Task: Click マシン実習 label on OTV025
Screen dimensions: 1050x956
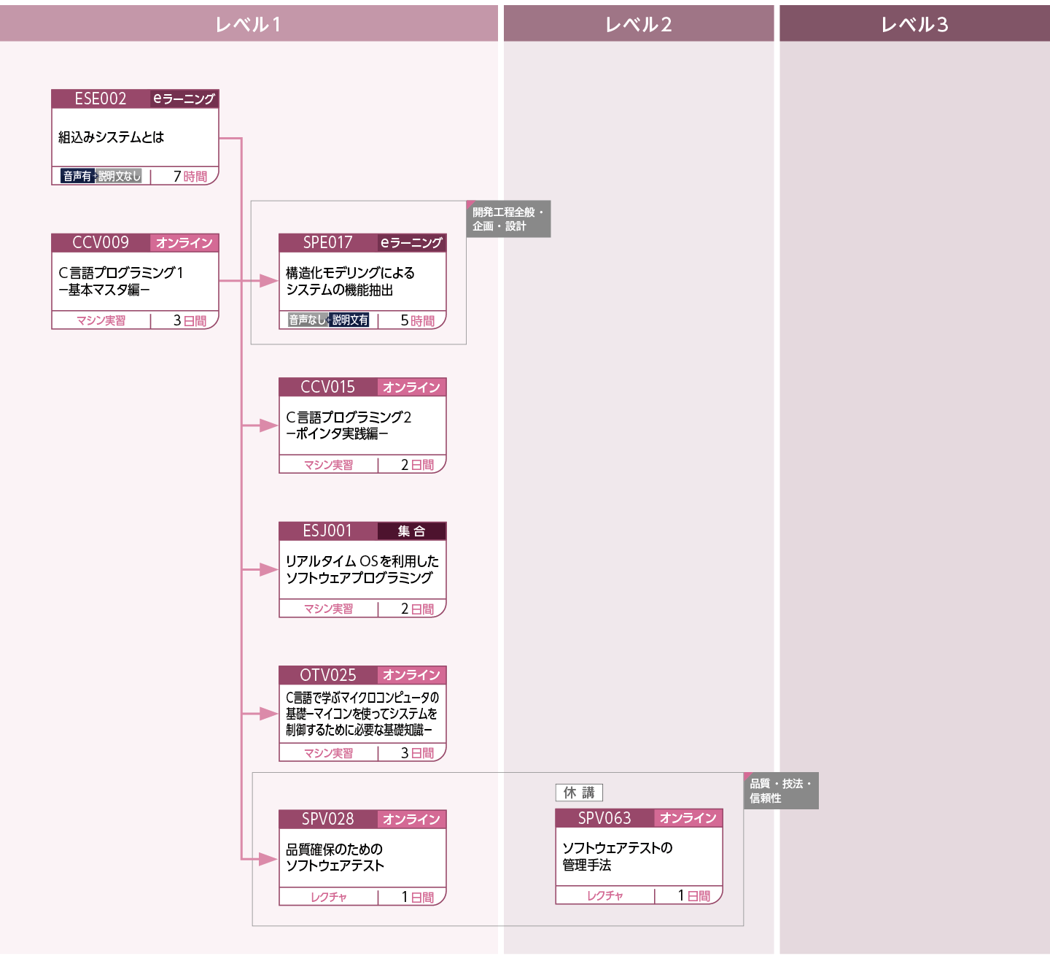Action: tap(328, 753)
